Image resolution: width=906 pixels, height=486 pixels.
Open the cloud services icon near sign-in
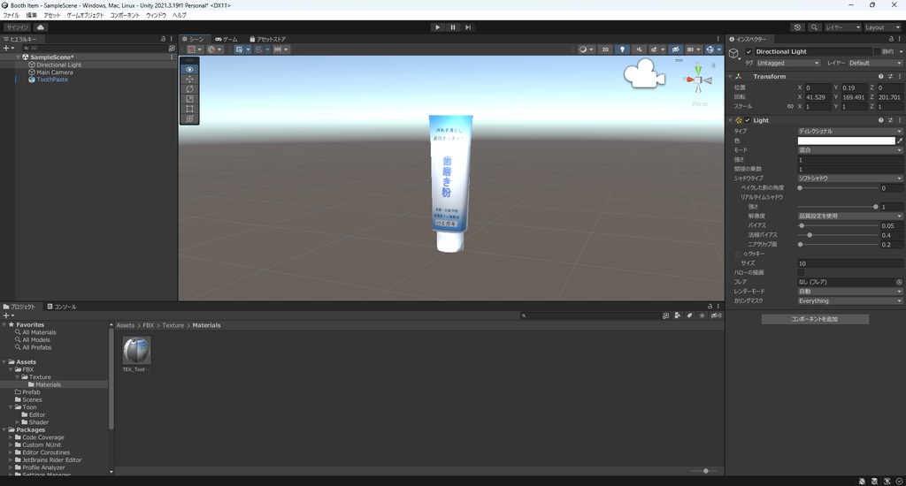(x=41, y=27)
